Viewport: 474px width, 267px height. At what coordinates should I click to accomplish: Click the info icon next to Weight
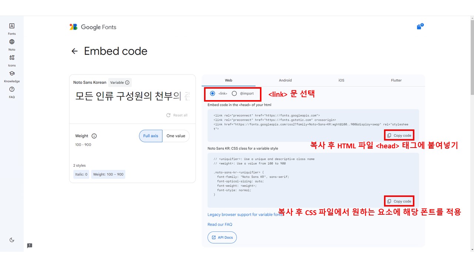coord(94,136)
